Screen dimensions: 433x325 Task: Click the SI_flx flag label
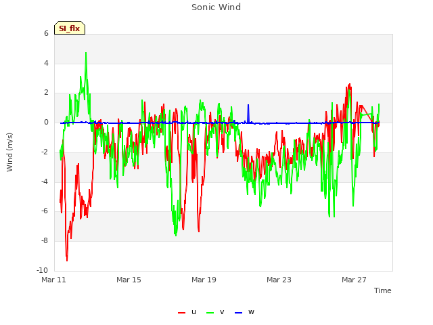[70, 28]
